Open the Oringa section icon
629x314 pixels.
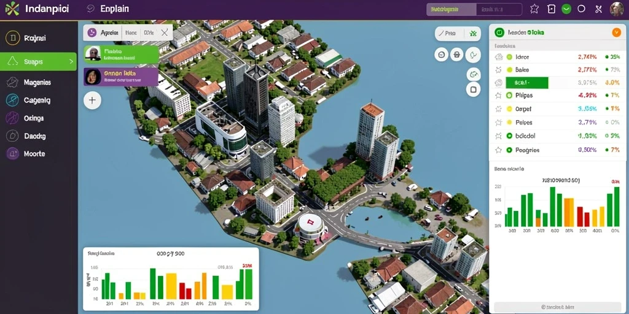(12, 118)
